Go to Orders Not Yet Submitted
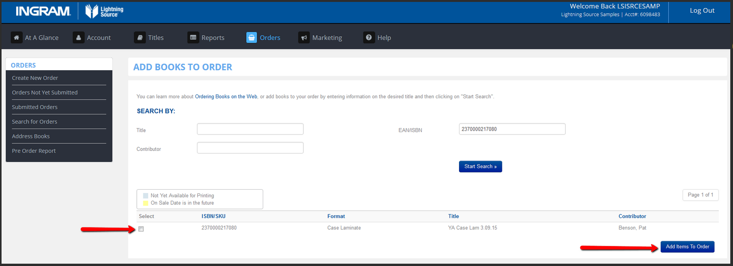Screen dimensions: 733x266 44,93
